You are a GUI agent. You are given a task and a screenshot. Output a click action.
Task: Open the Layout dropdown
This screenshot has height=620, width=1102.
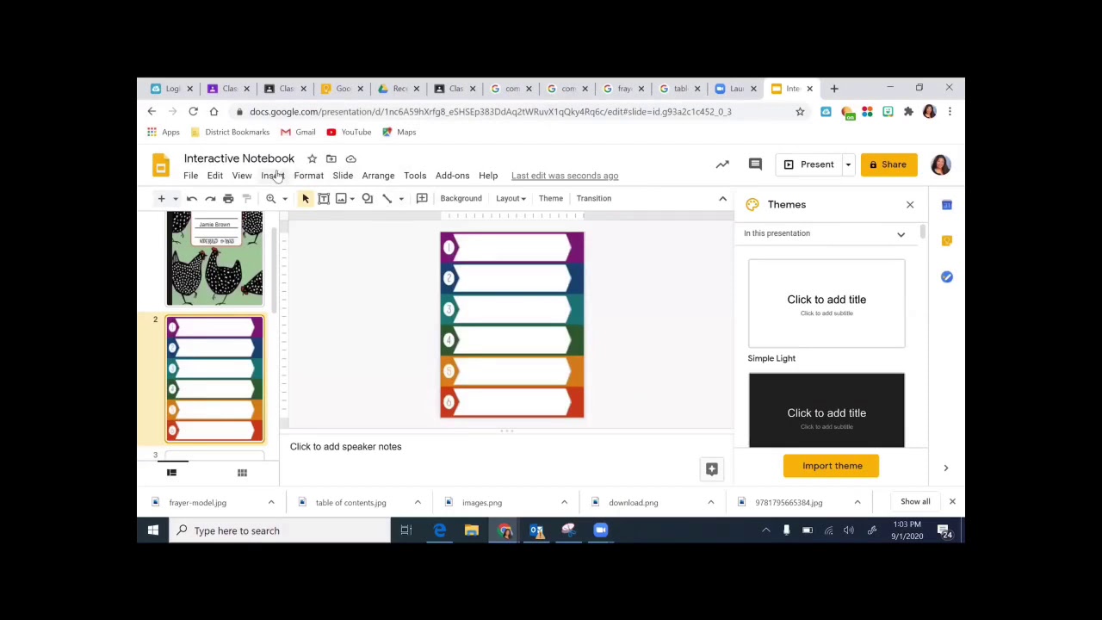[x=511, y=198]
